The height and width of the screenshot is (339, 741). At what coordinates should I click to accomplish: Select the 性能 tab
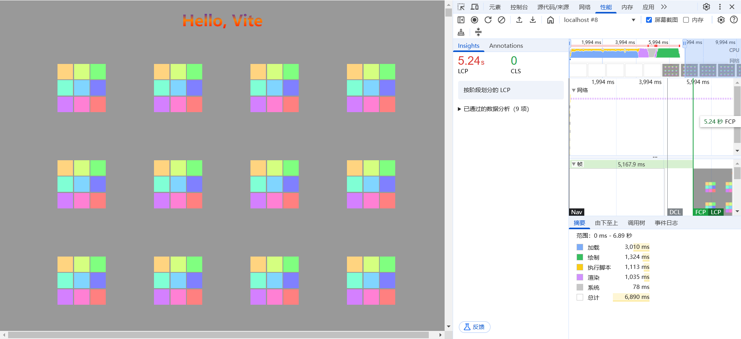[x=606, y=7]
